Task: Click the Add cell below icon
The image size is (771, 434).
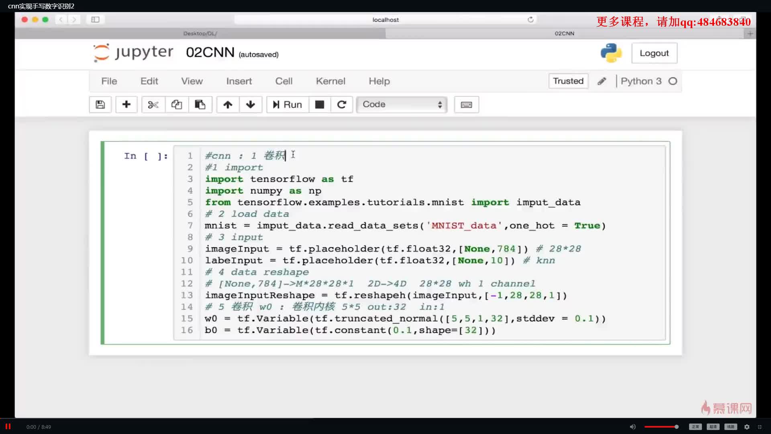Action: coord(126,104)
